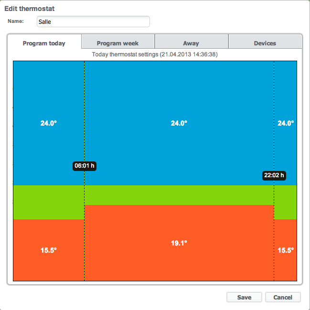Click the 19.1° label in the middle orange zone

click(x=179, y=243)
